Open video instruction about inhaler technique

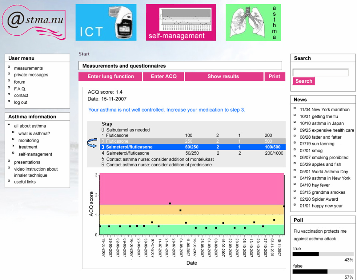36,172
